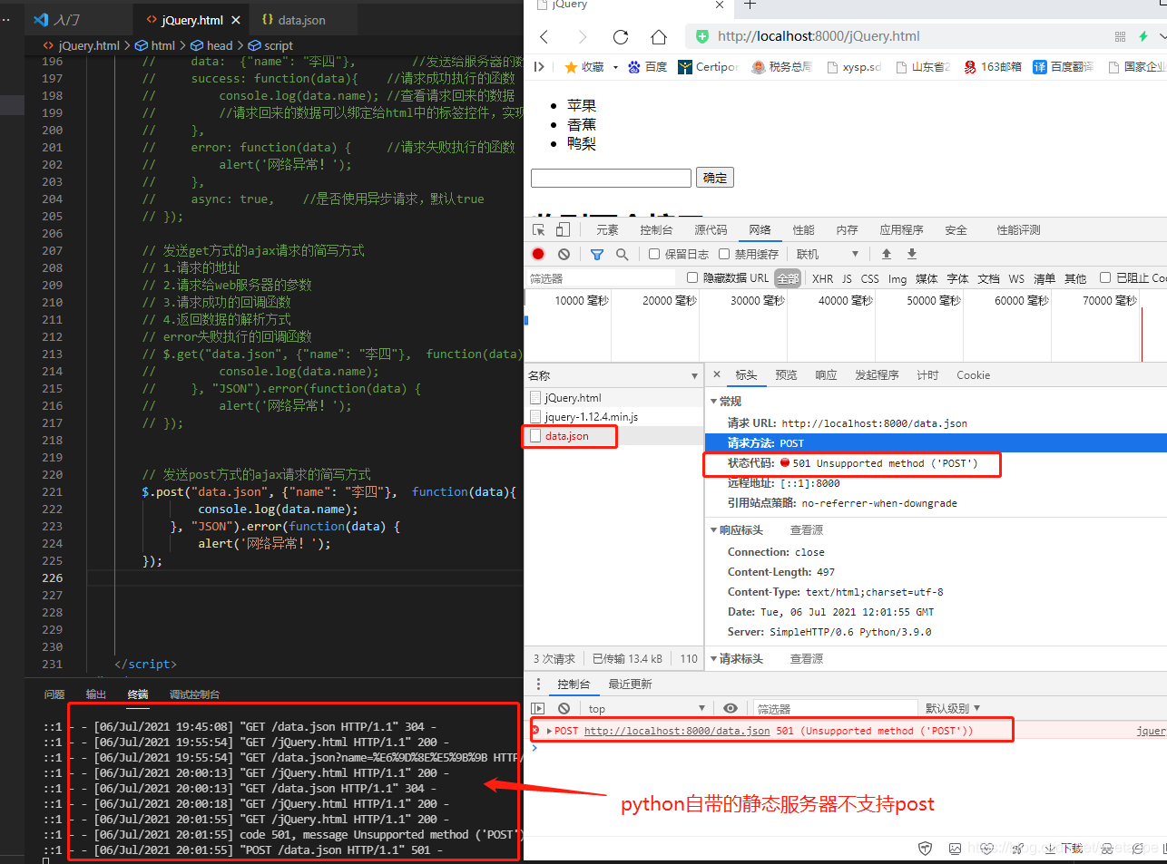Open the Cookie details tab

(x=973, y=375)
